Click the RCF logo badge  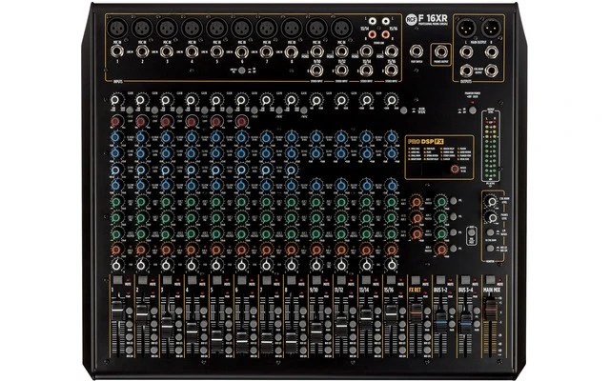[411, 19]
